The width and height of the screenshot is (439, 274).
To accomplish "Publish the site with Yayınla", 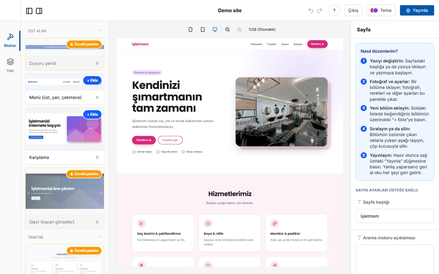I will tap(417, 10).
